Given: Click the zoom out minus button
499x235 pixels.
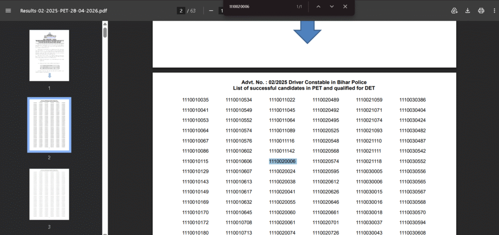Looking at the screenshot, I should pyautogui.click(x=211, y=11).
